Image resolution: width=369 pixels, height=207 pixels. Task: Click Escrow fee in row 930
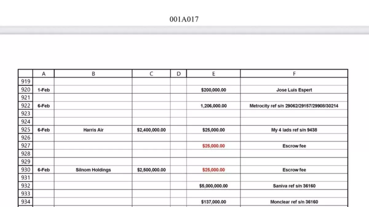[x=294, y=170]
